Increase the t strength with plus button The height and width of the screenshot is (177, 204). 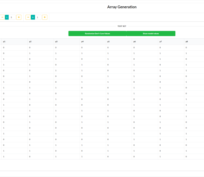coord(19,17)
